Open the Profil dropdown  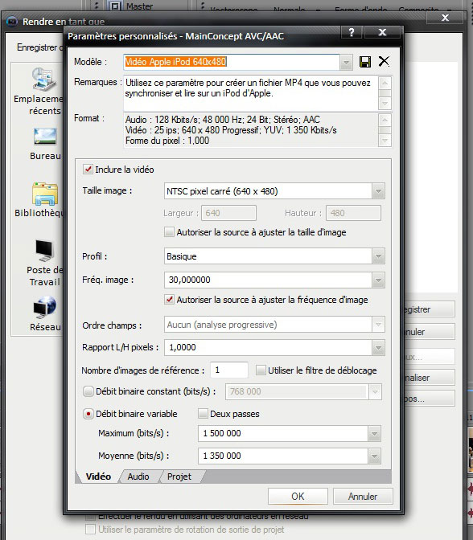tap(378, 256)
